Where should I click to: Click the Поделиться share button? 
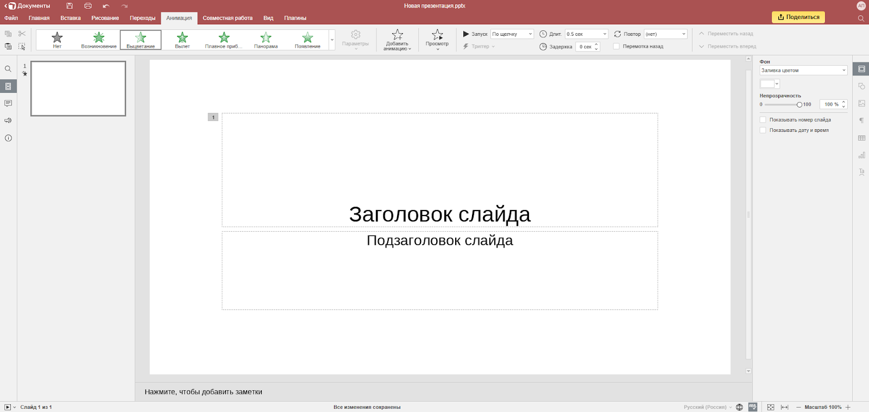798,17
